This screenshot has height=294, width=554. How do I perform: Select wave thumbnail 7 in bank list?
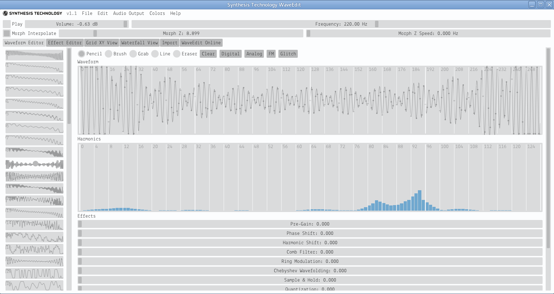click(x=34, y=140)
